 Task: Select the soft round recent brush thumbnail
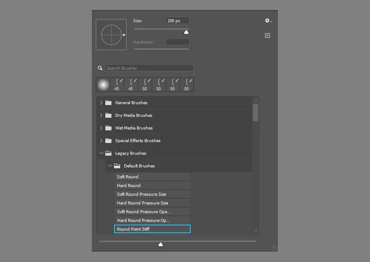coord(103,85)
